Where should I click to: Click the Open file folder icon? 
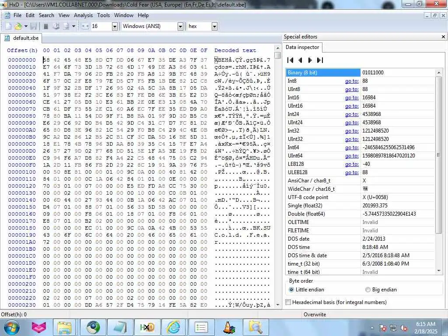(18, 26)
